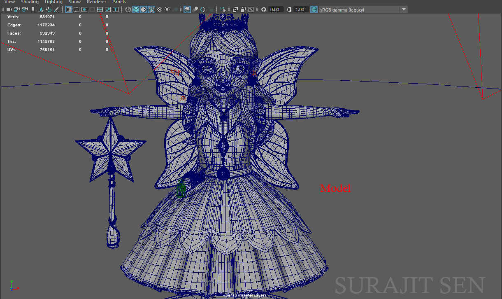
Task: Toggle the Film Gate overlay
Action: [x=77, y=9]
